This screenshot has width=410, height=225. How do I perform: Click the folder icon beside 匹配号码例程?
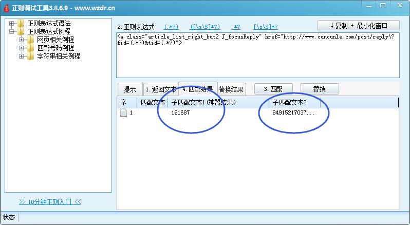click(x=30, y=48)
